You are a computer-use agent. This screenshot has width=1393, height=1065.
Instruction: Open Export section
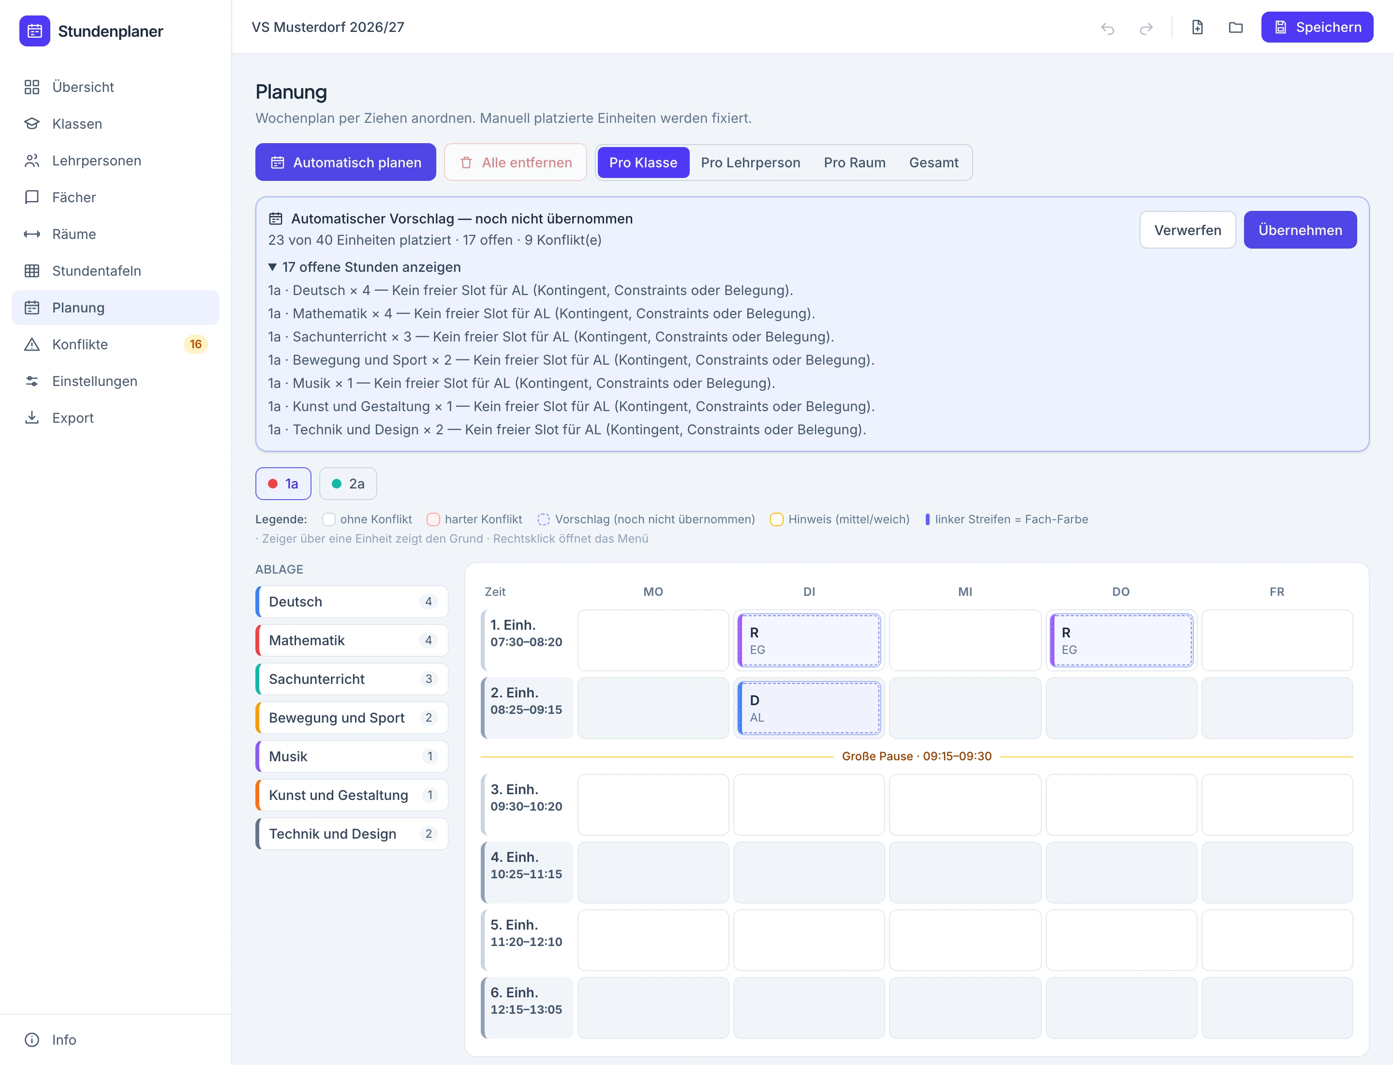click(x=116, y=418)
